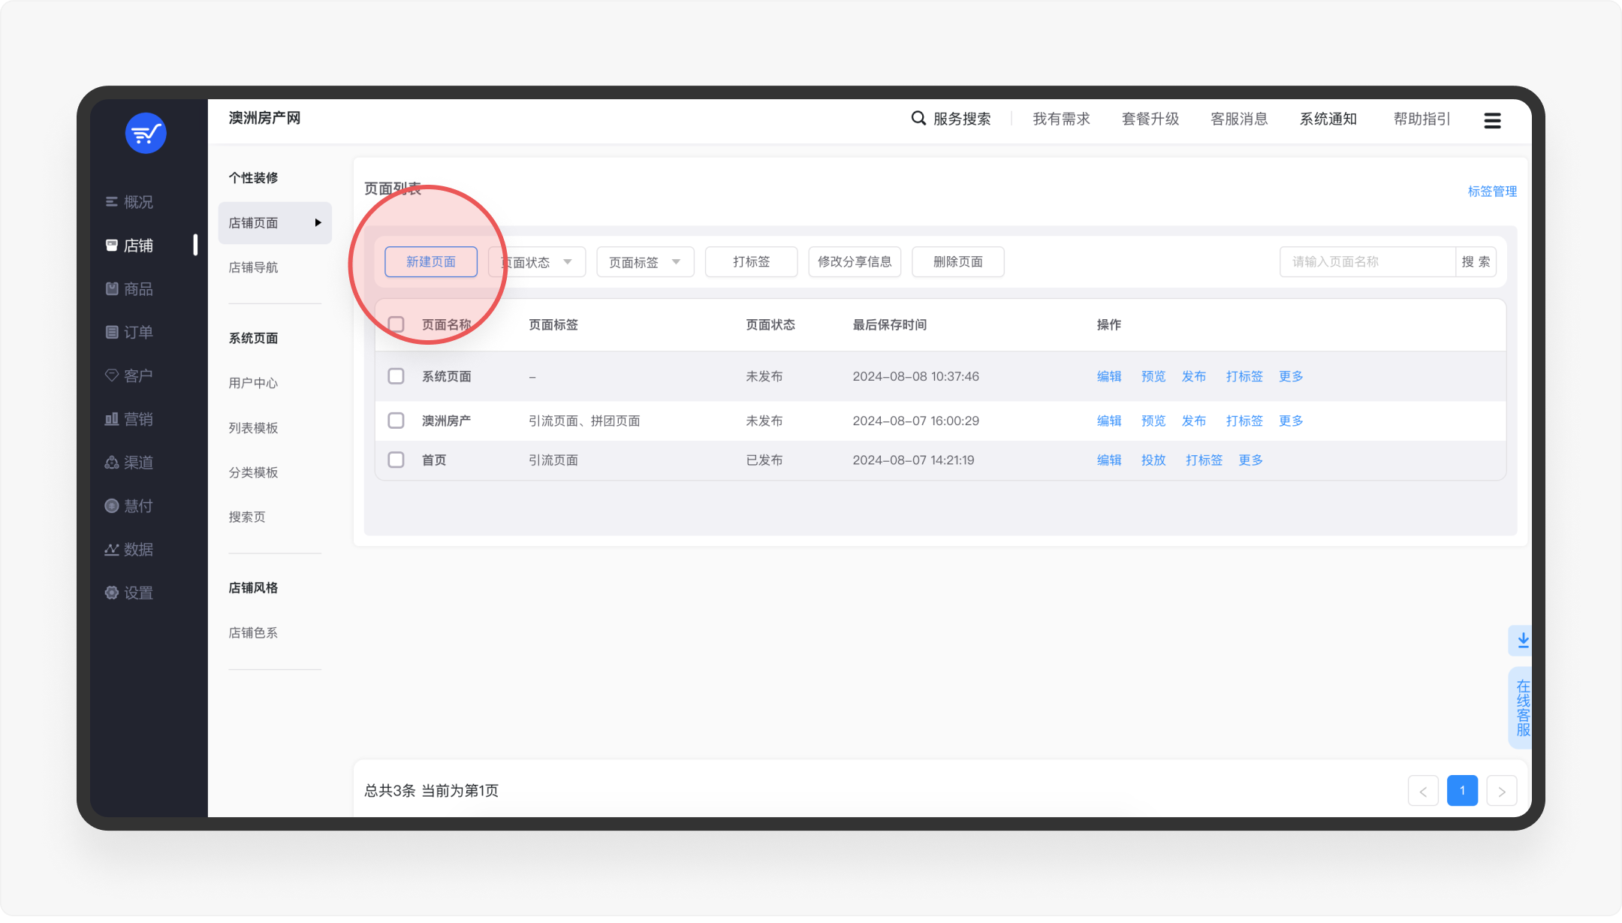Click 编辑 for 首页 row
Viewport: 1622px width, 923px height.
pyautogui.click(x=1109, y=460)
